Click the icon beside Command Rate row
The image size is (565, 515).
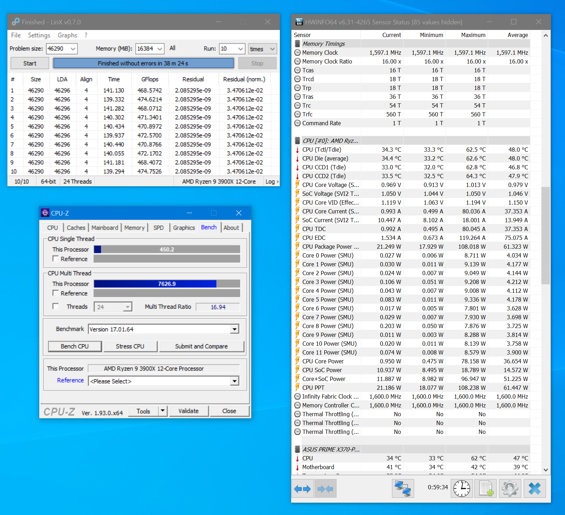coord(297,123)
